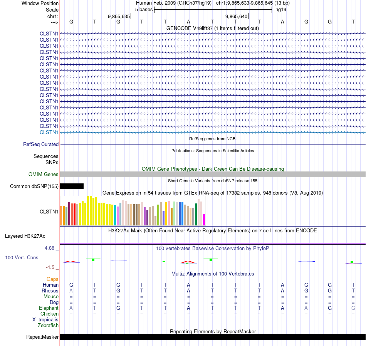Open the 'Repeating Elements by RepeatMasker' title
This screenshot has height=346, width=366.
point(213,331)
